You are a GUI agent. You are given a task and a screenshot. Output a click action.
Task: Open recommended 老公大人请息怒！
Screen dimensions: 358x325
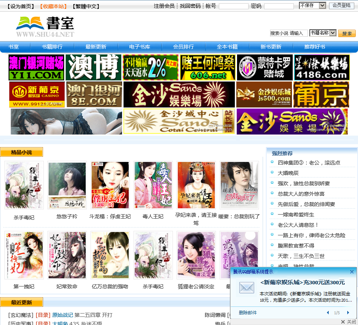298,225
